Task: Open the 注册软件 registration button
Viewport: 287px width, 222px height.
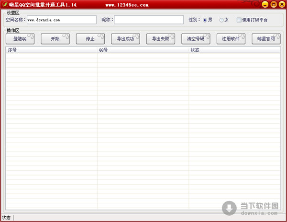Action: coord(231,39)
